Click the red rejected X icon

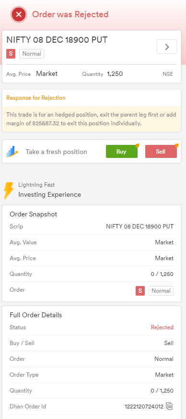[18, 14]
